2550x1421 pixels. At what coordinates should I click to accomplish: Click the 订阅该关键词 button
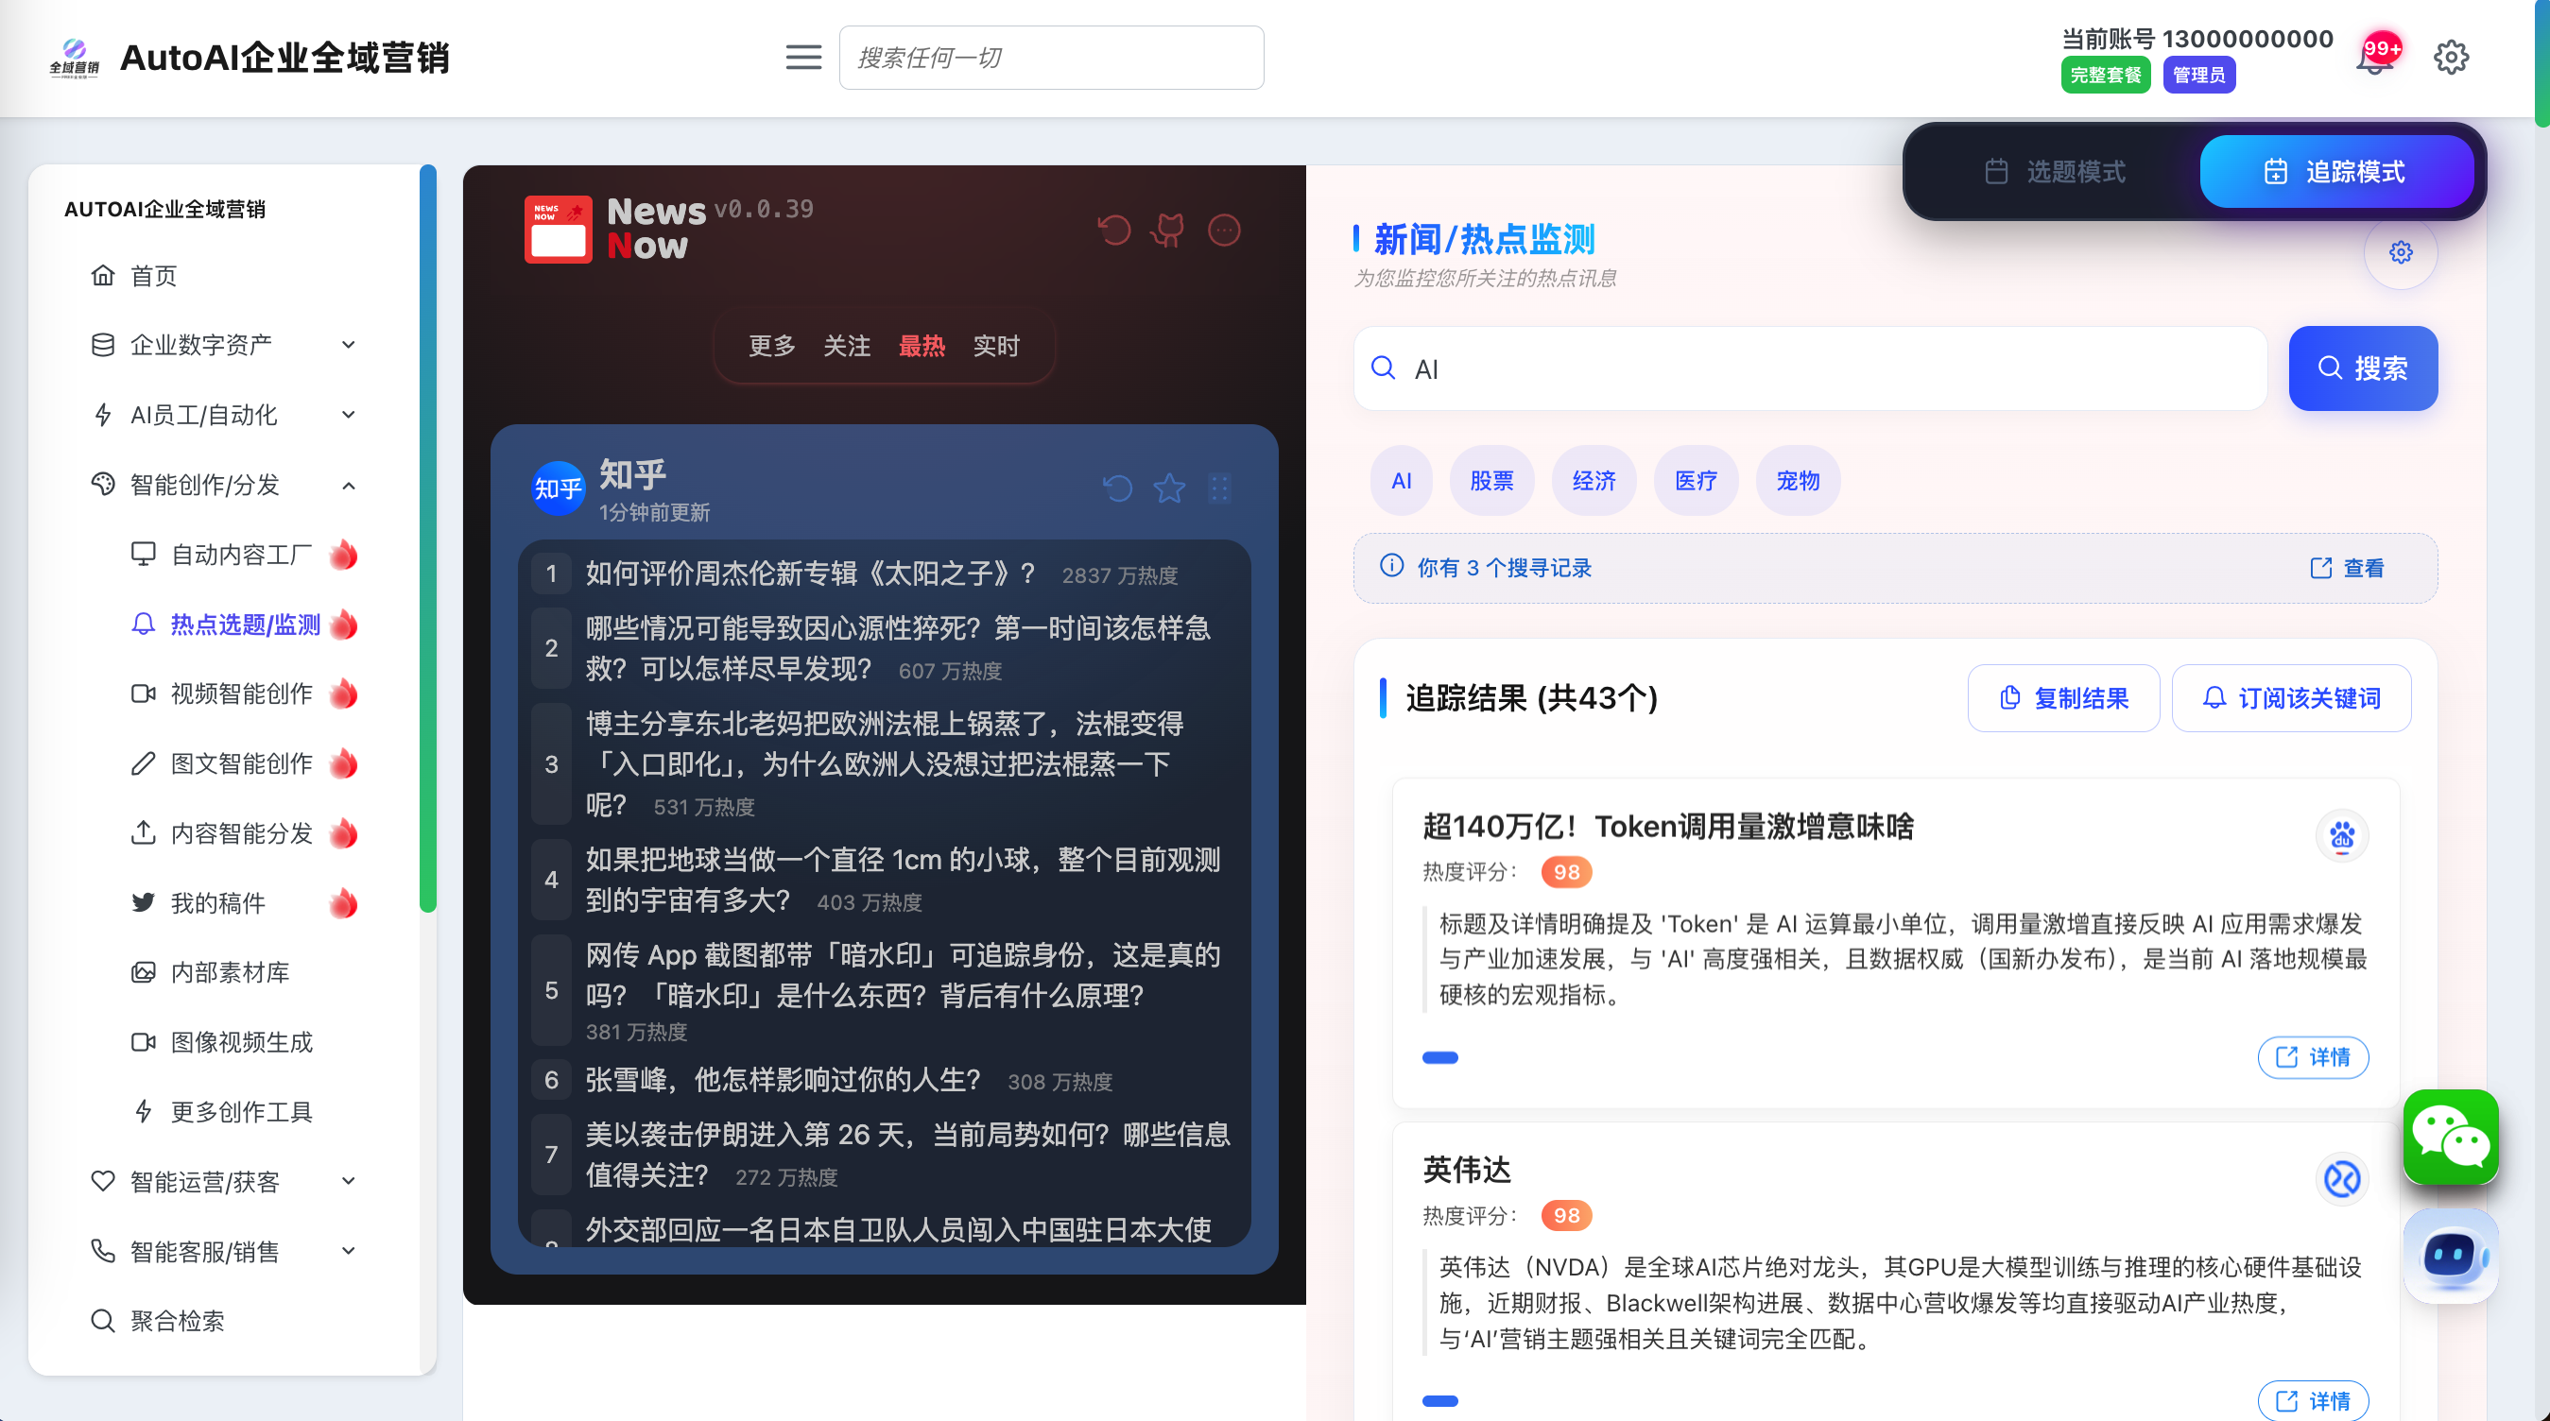[x=2291, y=698]
